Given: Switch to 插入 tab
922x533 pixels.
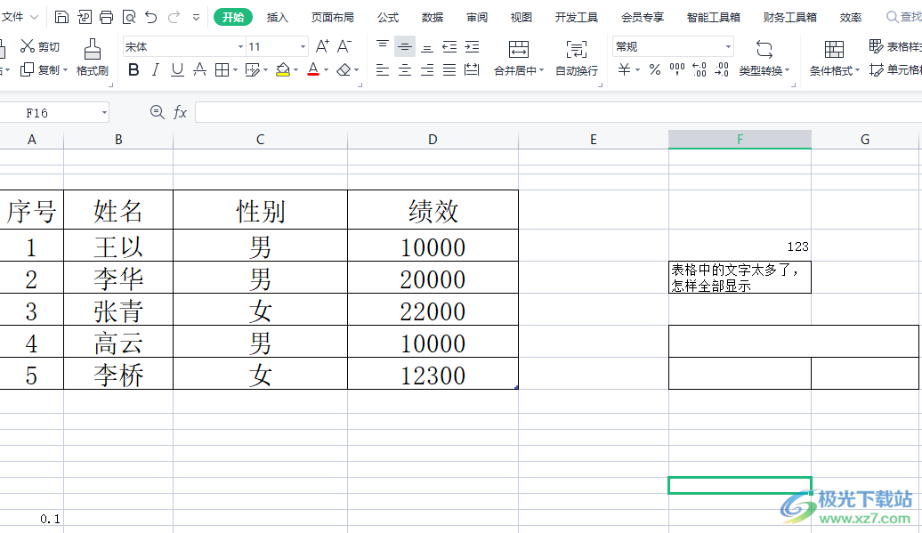Looking at the screenshot, I should [x=278, y=17].
